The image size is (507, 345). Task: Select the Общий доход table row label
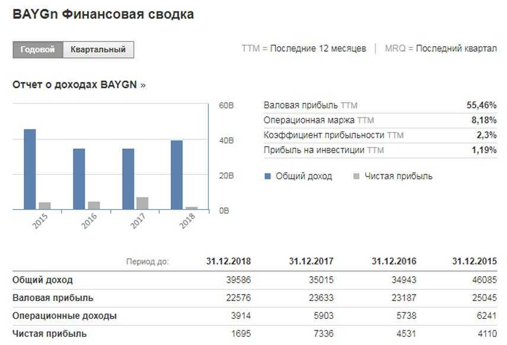click(43, 280)
